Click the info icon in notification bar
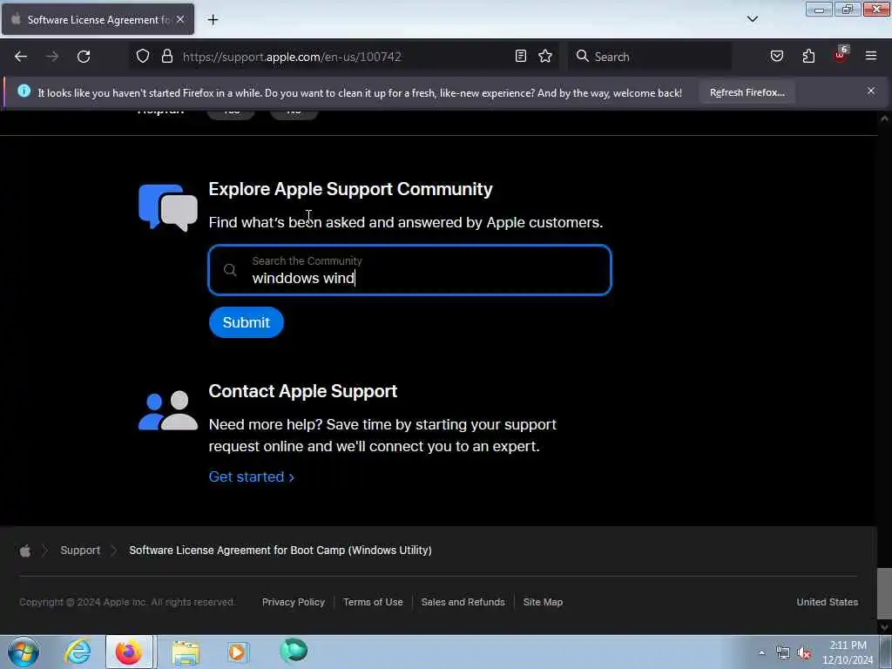The image size is (892, 669). (24, 91)
